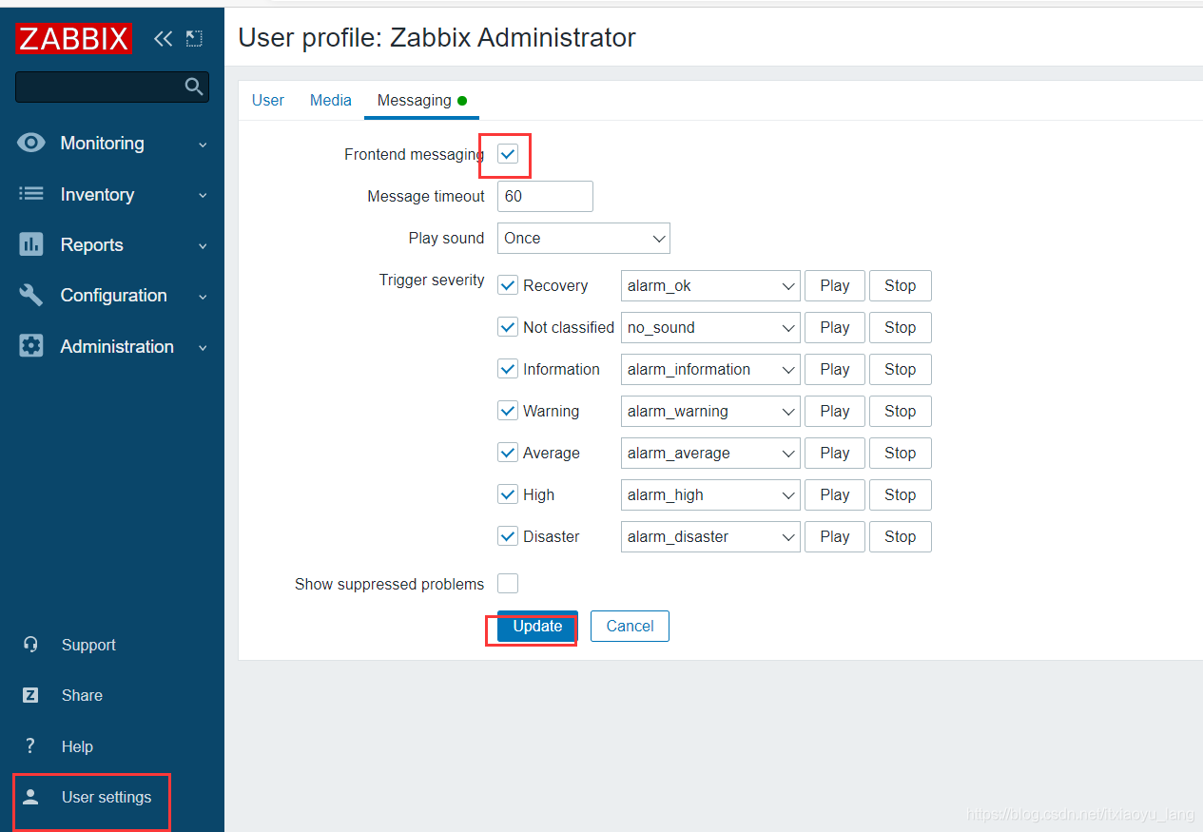Screen dimensions: 1203x832
Task: Uncheck the Disaster severity checkbox
Action: pyautogui.click(x=508, y=536)
